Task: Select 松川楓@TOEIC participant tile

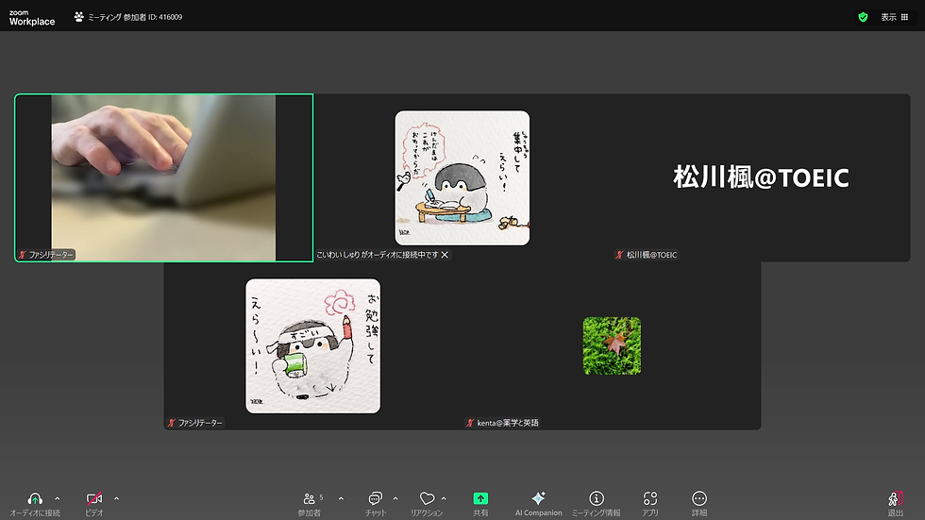Action: click(x=761, y=177)
